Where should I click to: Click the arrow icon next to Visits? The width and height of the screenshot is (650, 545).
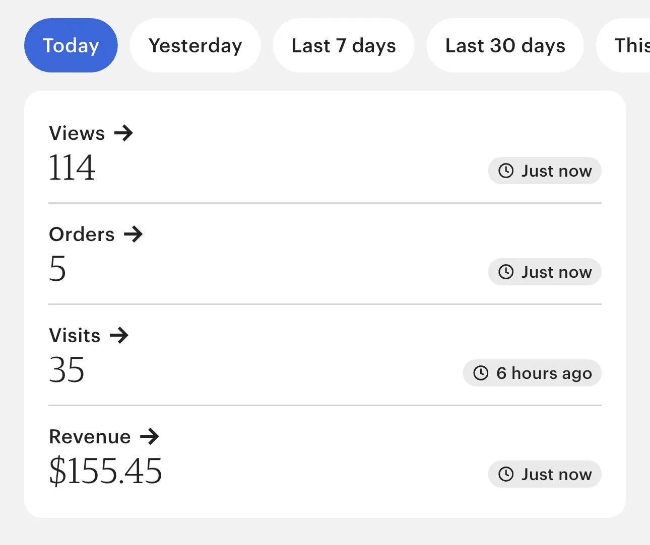(x=119, y=335)
